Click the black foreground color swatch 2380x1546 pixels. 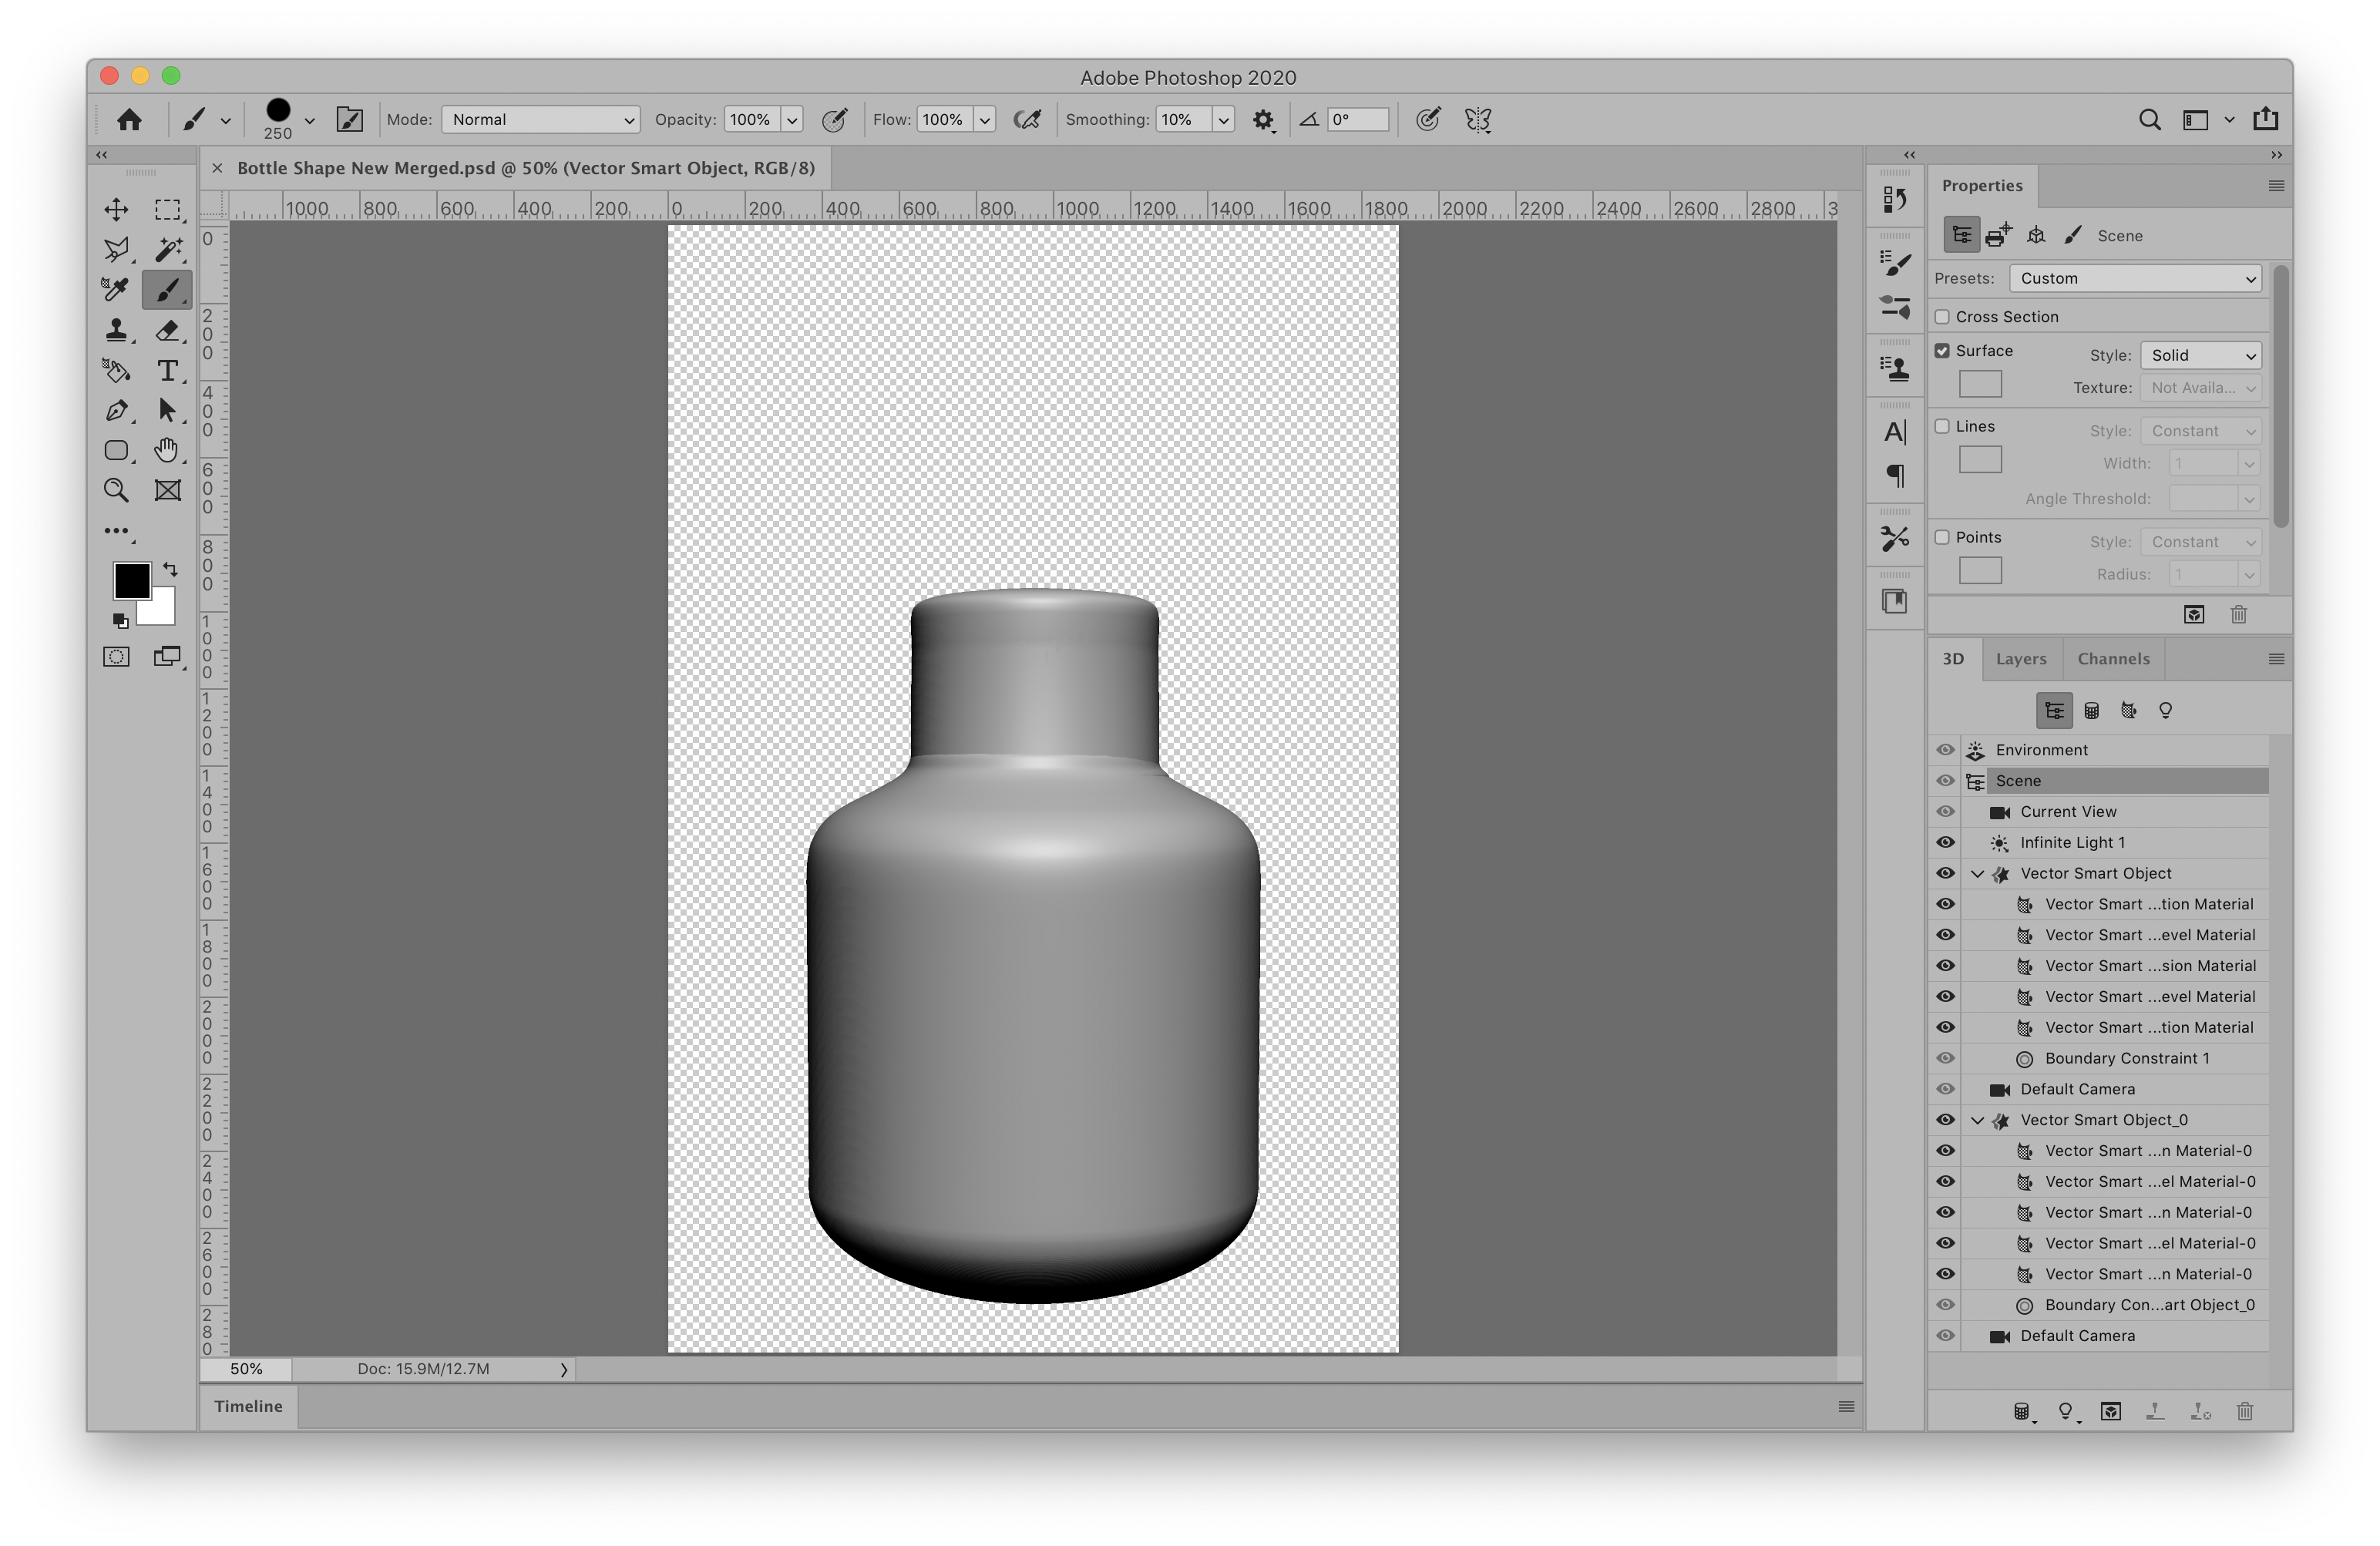[x=130, y=580]
